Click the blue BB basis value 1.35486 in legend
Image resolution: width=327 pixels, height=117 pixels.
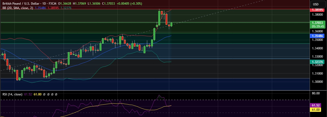tap(40, 8)
